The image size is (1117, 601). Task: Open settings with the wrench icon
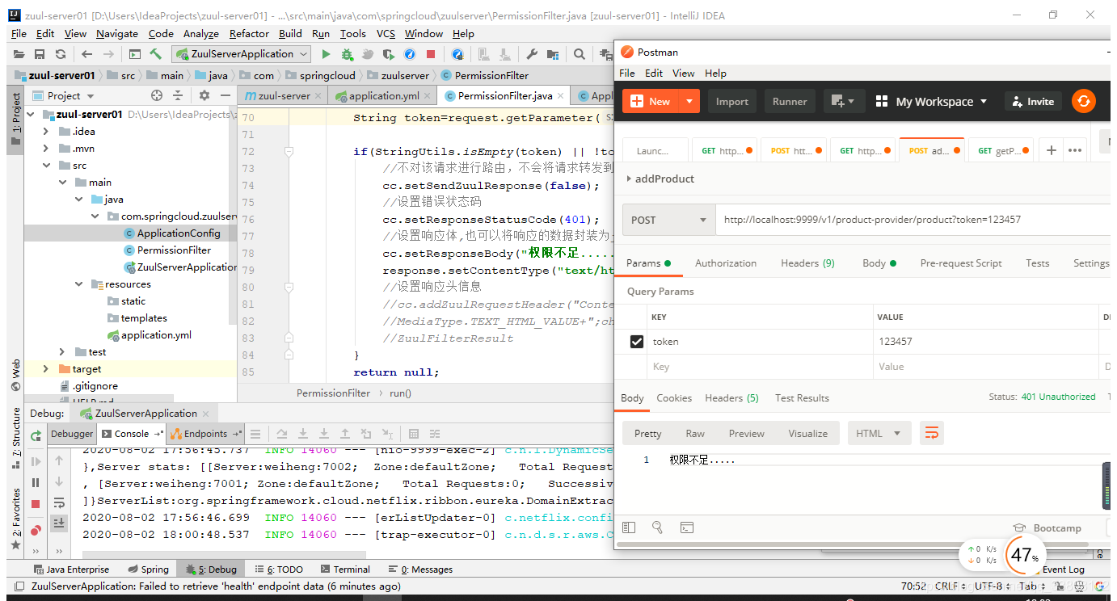point(531,54)
